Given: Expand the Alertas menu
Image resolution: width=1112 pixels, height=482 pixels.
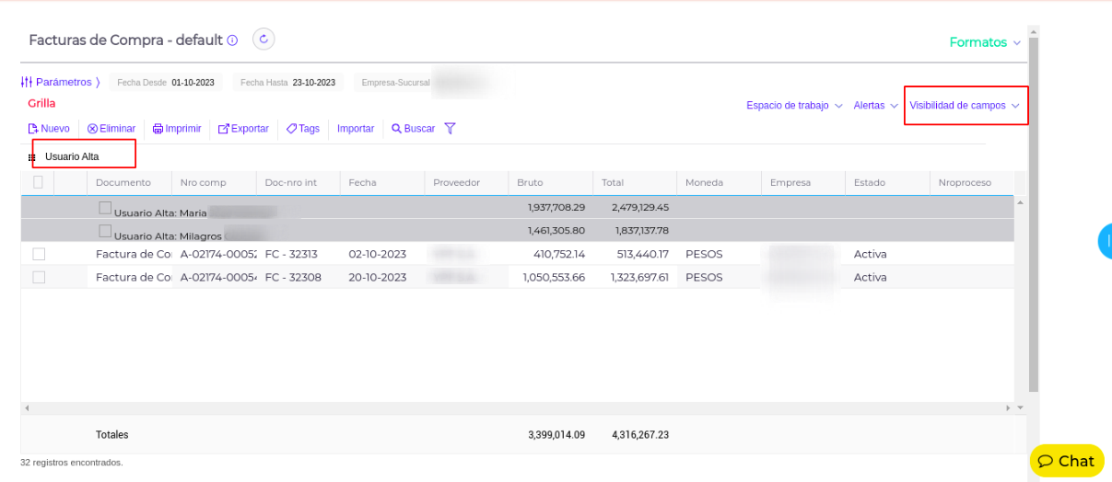Looking at the screenshot, I should coord(875,106).
